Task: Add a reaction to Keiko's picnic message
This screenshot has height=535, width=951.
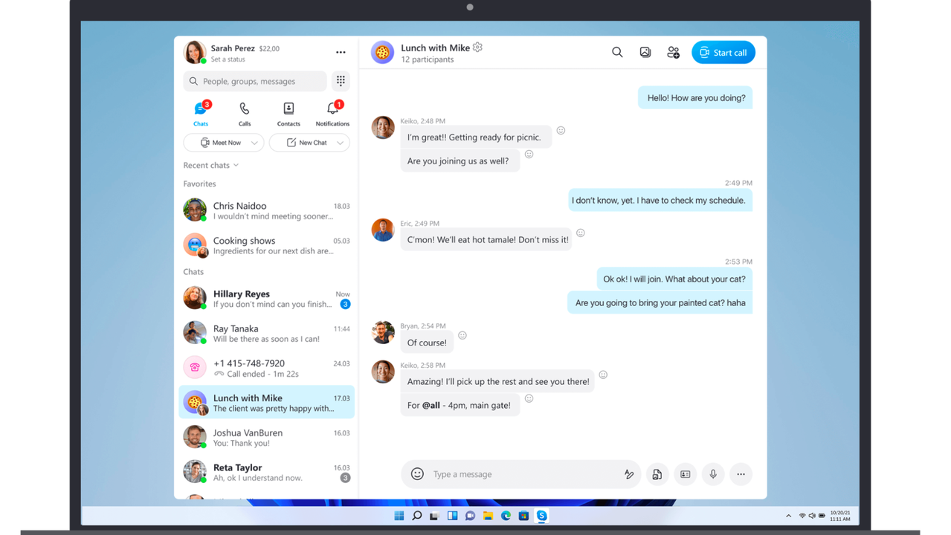Action: click(561, 129)
